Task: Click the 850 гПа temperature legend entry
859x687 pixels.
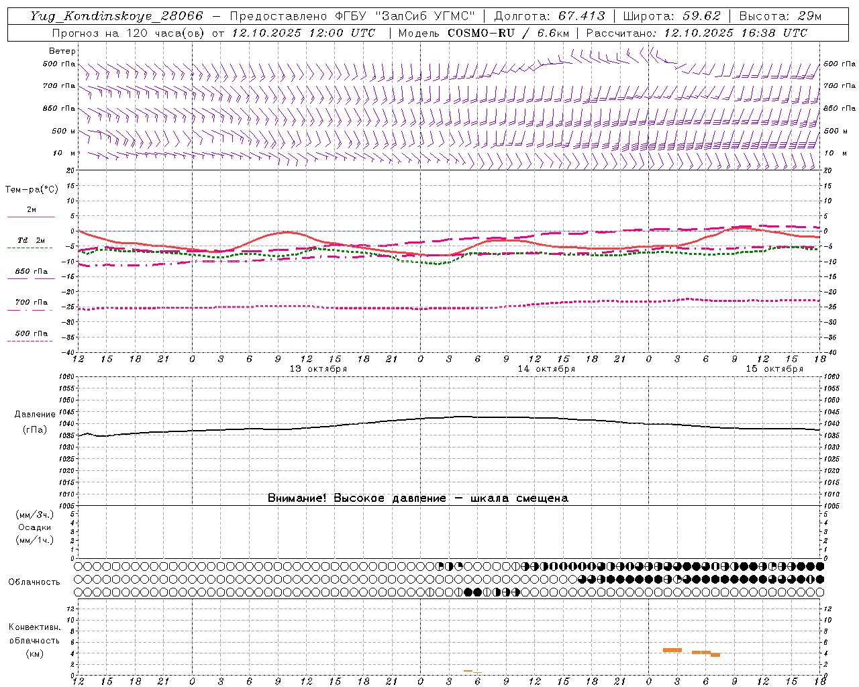Action: coord(32,272)
